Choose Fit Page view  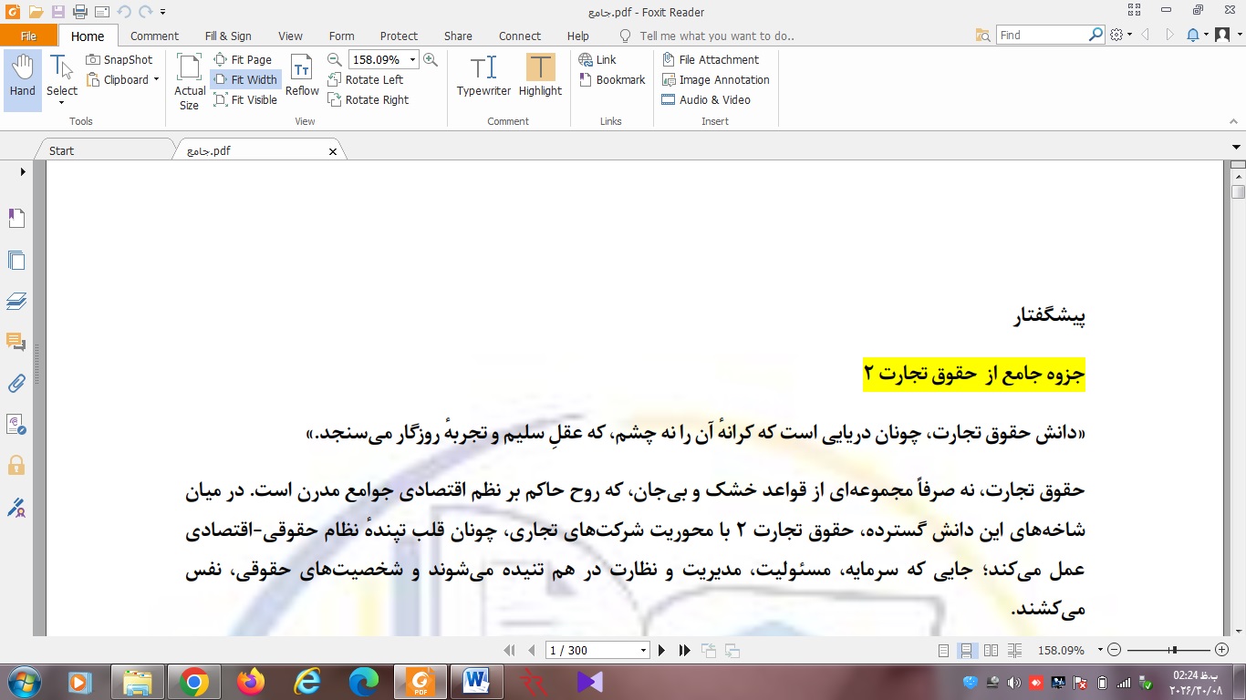tap(243, 59)
